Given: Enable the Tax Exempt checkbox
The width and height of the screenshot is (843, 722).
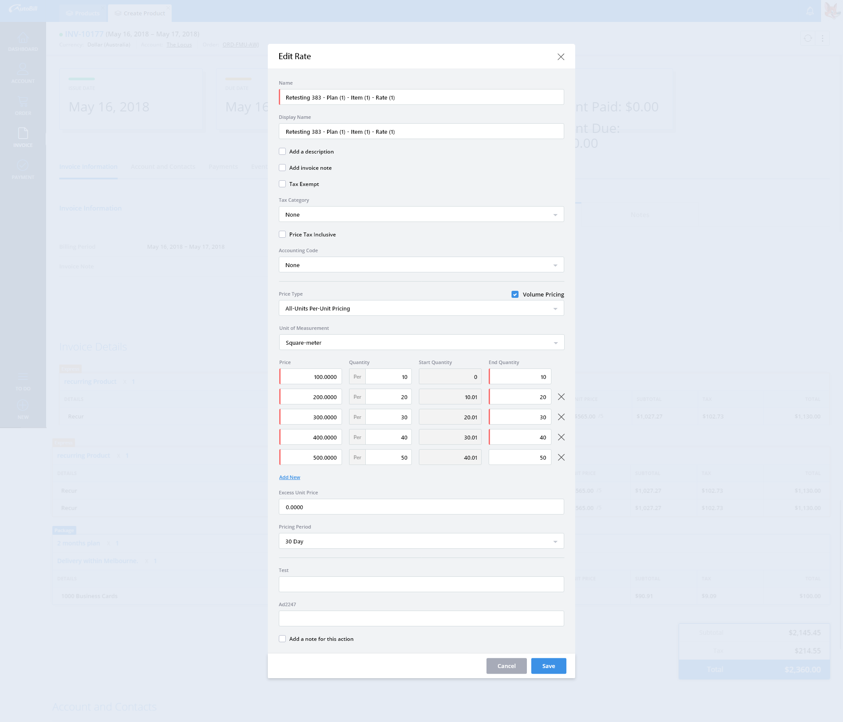Looking at the screenshot, I should [x=282, y=184].
